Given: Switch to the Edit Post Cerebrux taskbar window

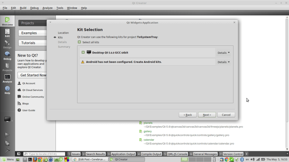Looking at the screenshot, I should coord(90,159).
